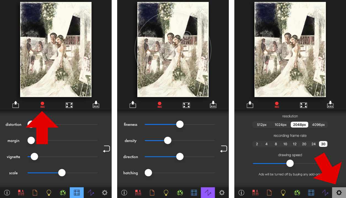346x198 pixels.
Task: Set recording frame rate to 12
Action: coord(294,144)
